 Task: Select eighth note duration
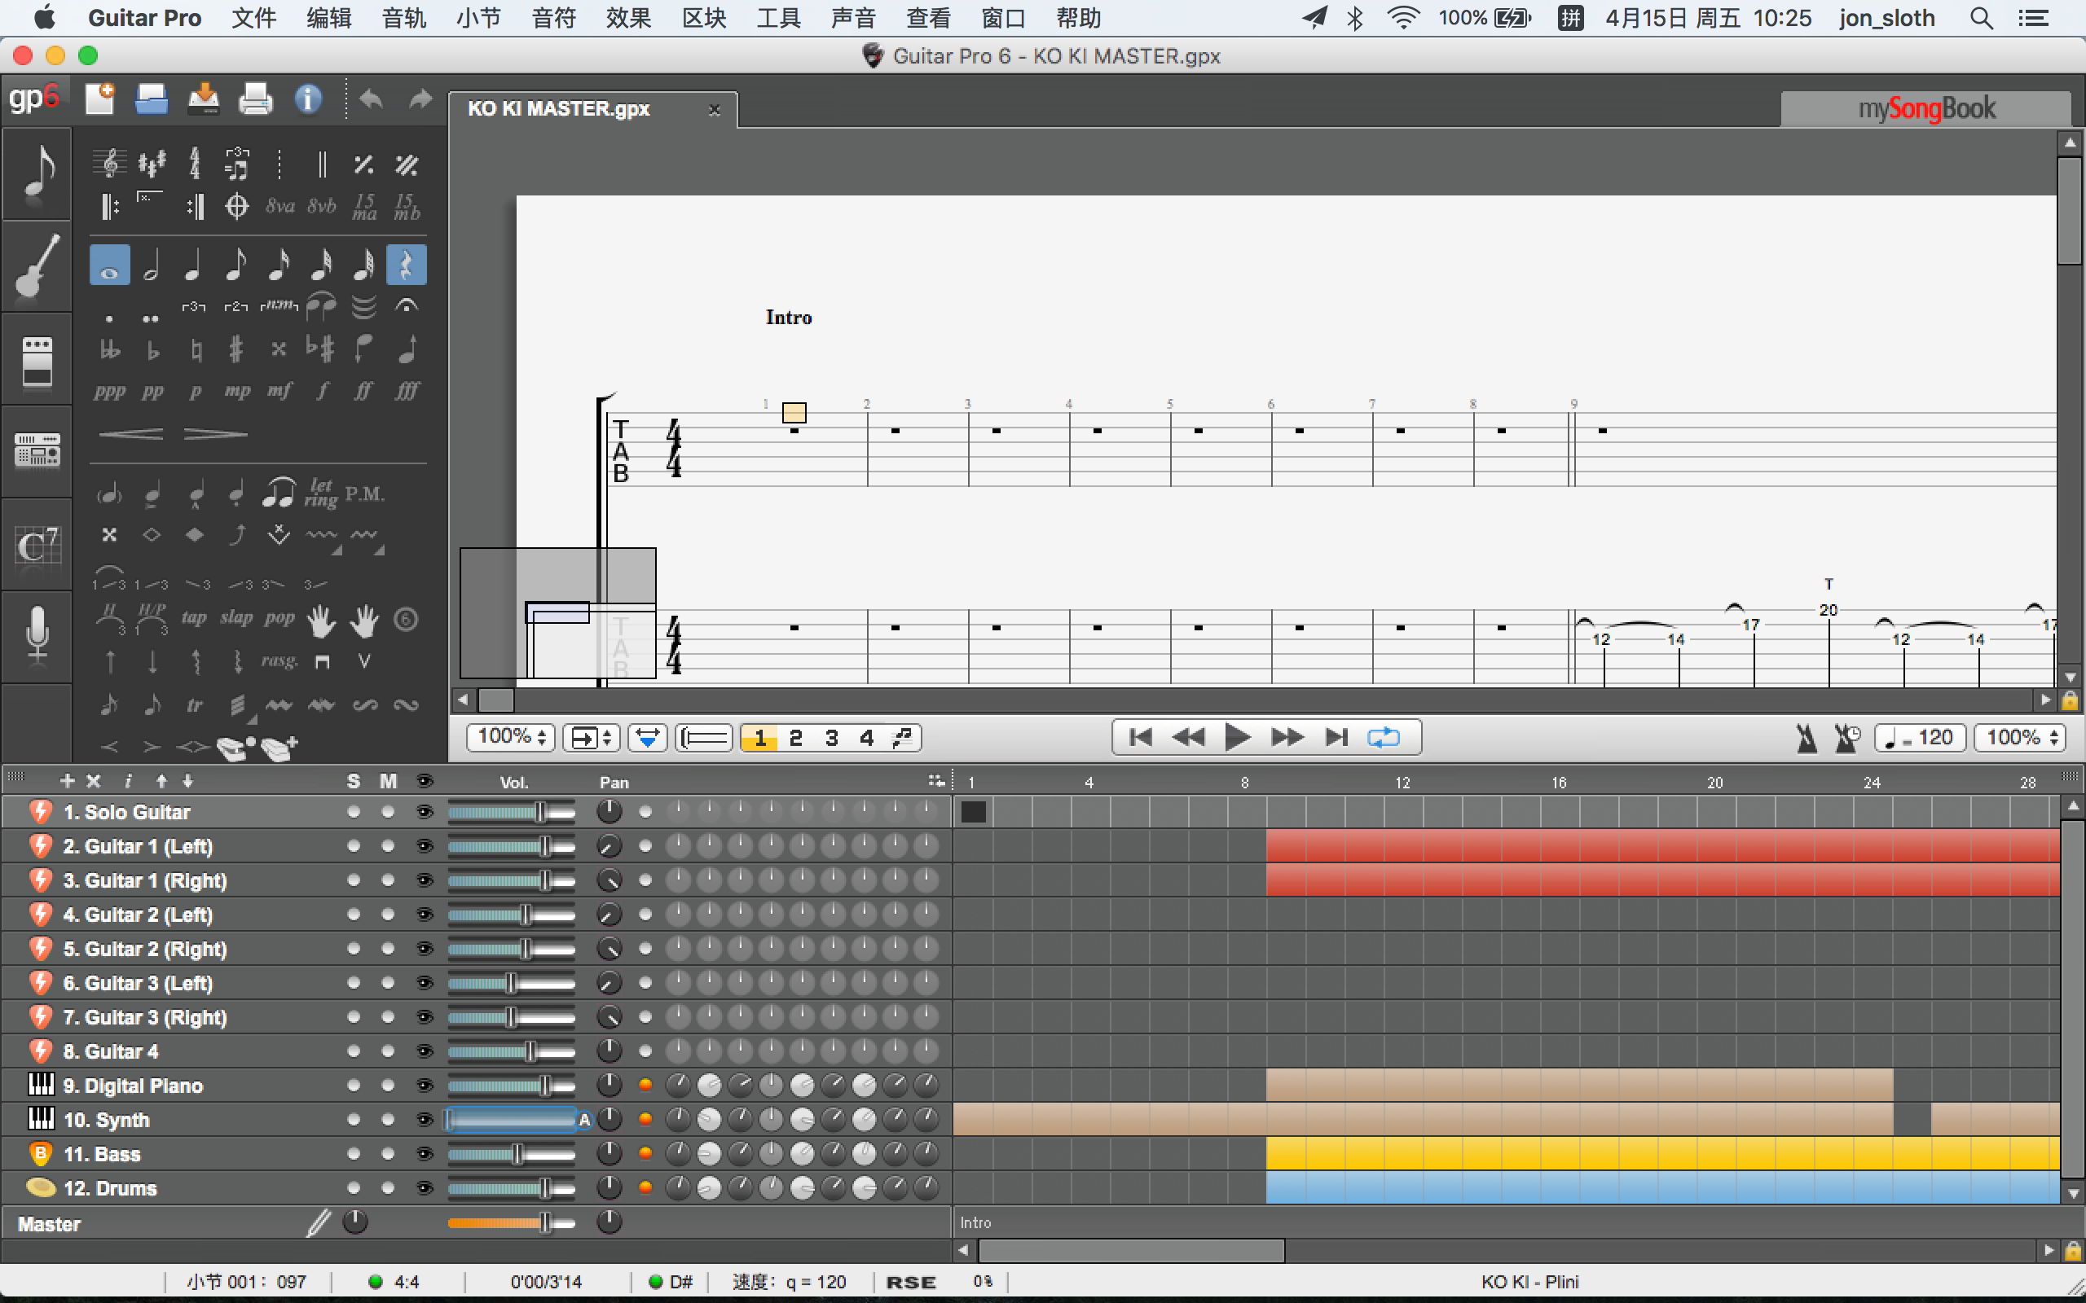(236, 265)
